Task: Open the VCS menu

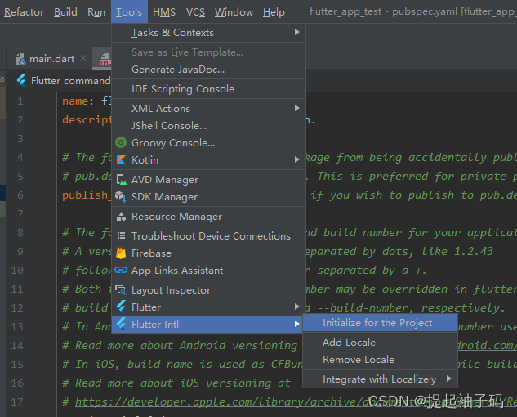Action: (x=195, y=12)
